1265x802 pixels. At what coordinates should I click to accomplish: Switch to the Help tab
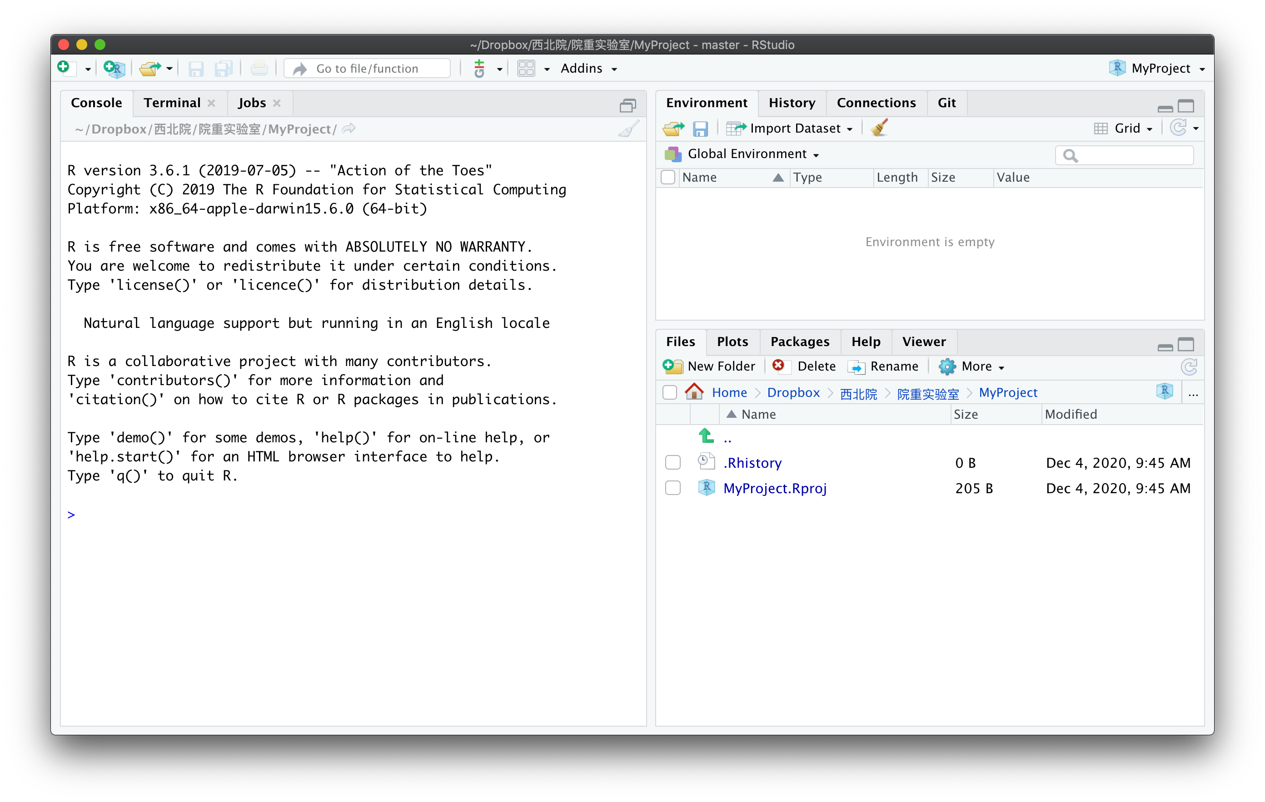tap(866, 342)
